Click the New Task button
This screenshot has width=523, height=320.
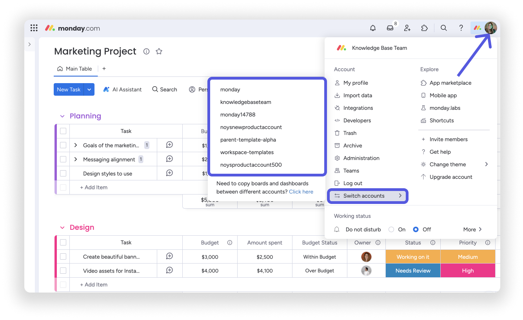(69, 89)
